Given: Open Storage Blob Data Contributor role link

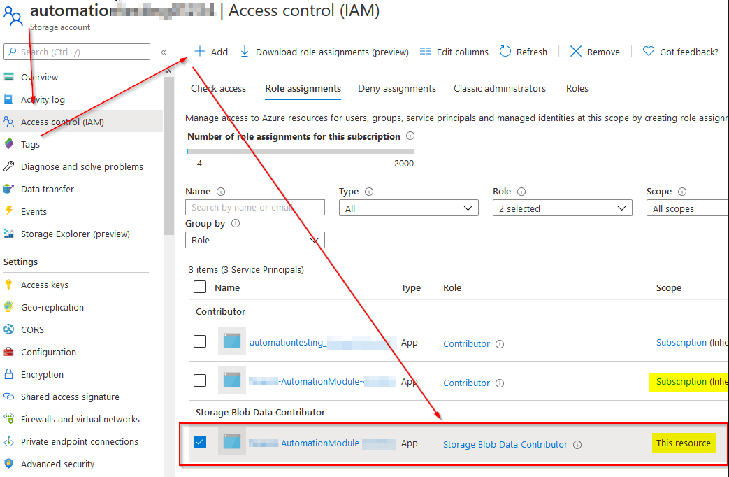Looking at the screenshot, I should tap(505, 444).
